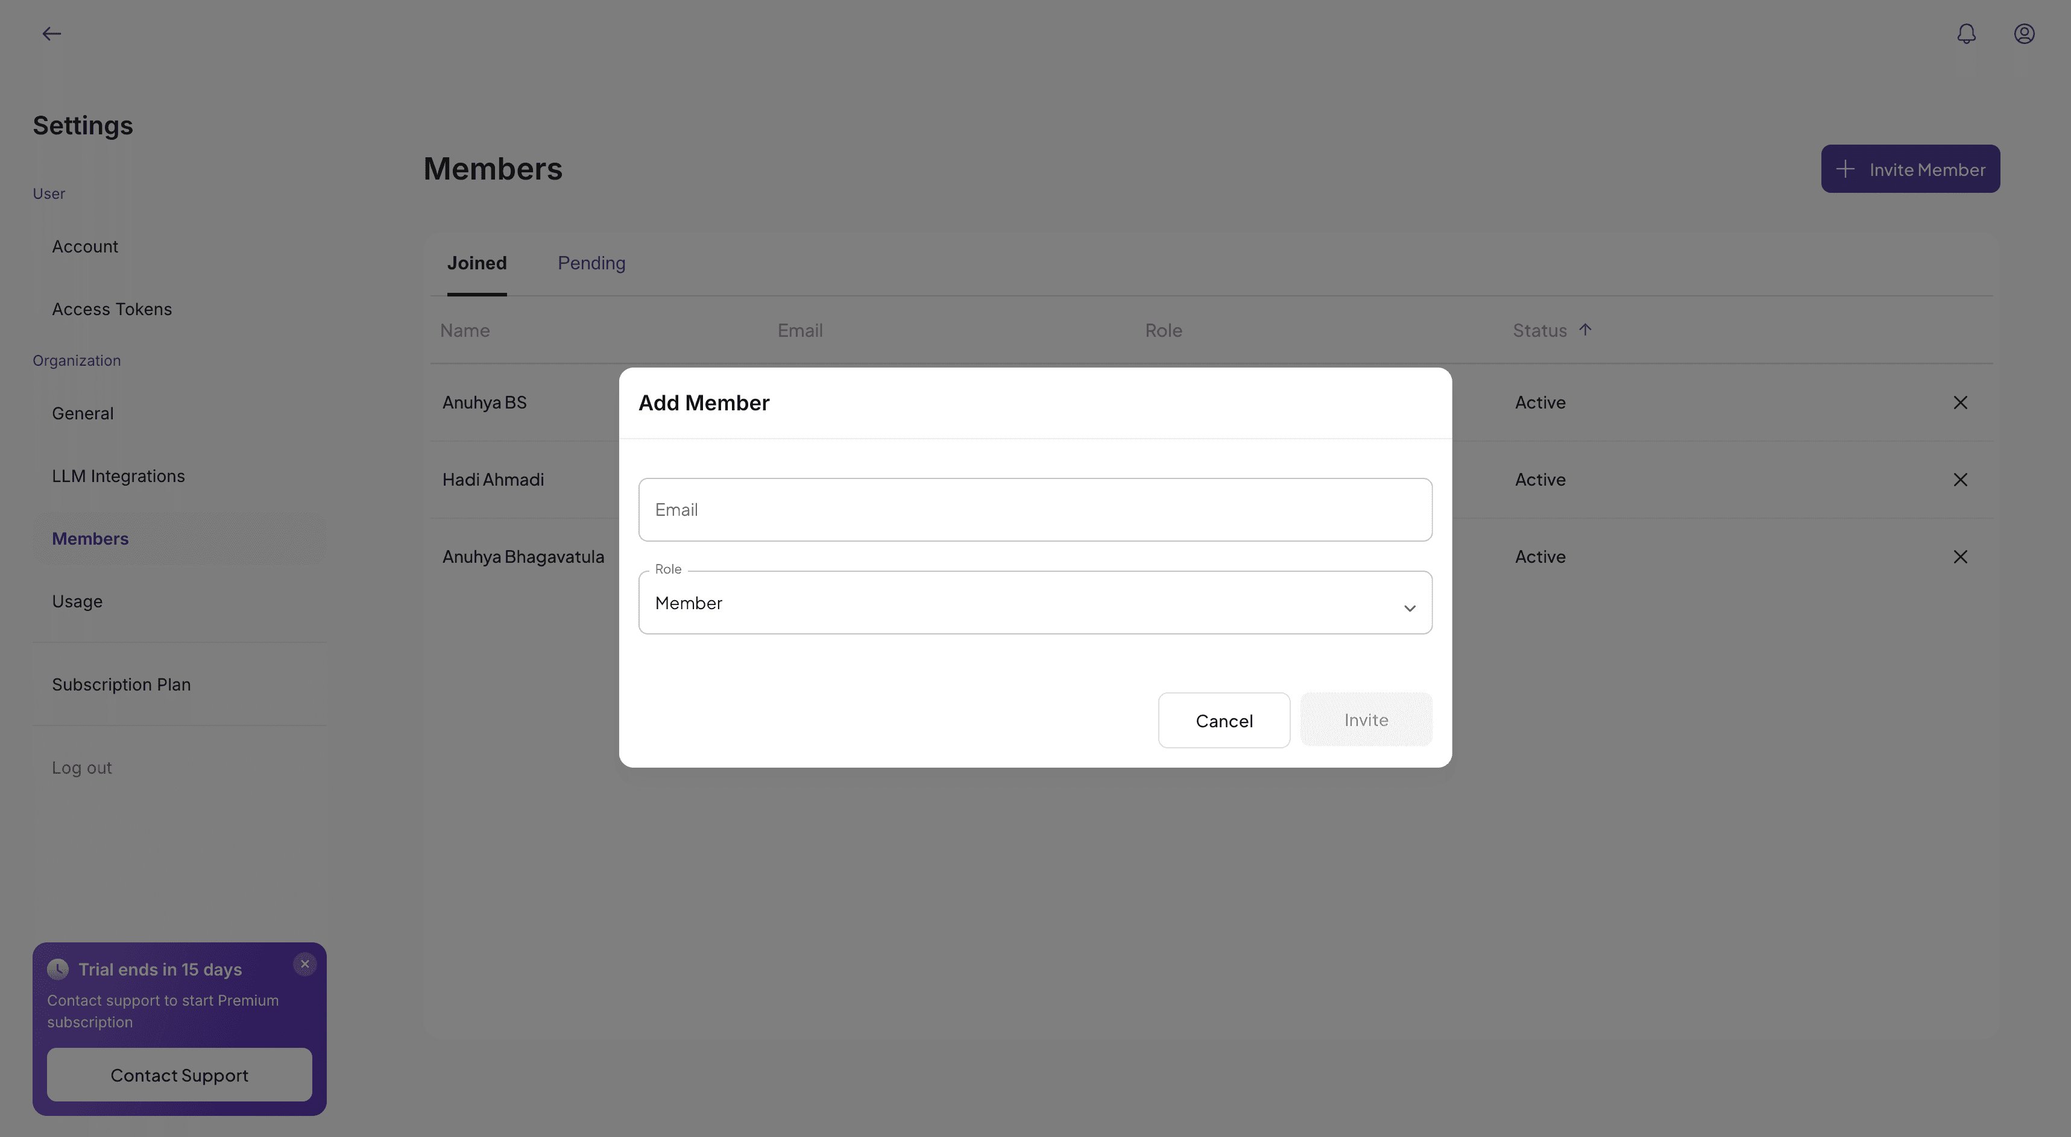The image size is (2071, 1137).
Task: Open the notifications bell
Action: point(1965,34)
